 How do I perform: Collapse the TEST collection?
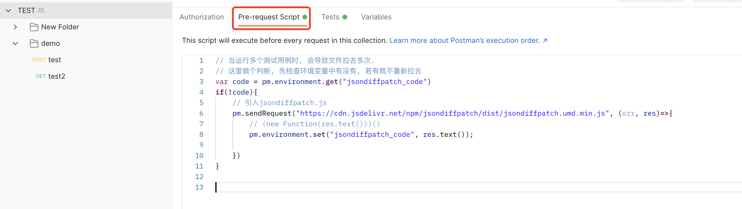pos(8,11)
